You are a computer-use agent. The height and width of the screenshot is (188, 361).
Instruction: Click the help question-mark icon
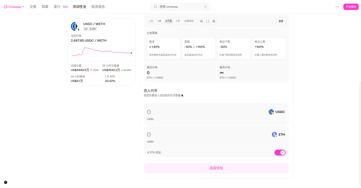(6, 182)
